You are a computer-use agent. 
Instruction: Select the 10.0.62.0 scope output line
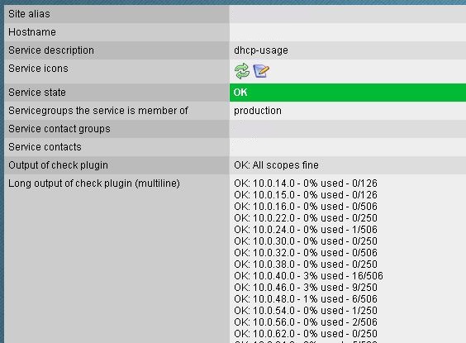pos(306,334)
